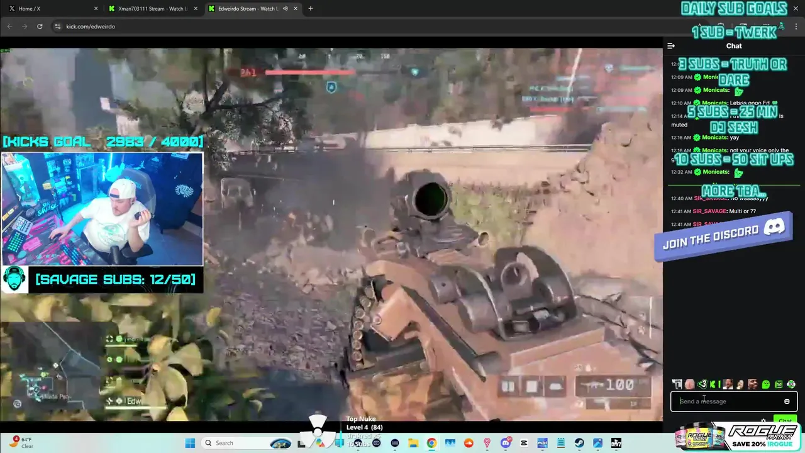Close the Xman703111 Stream tab
This screenshot has width=805, height=453.
pos(196,9)
